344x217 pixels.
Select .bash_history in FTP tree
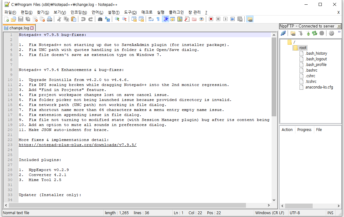coord(316,53)
